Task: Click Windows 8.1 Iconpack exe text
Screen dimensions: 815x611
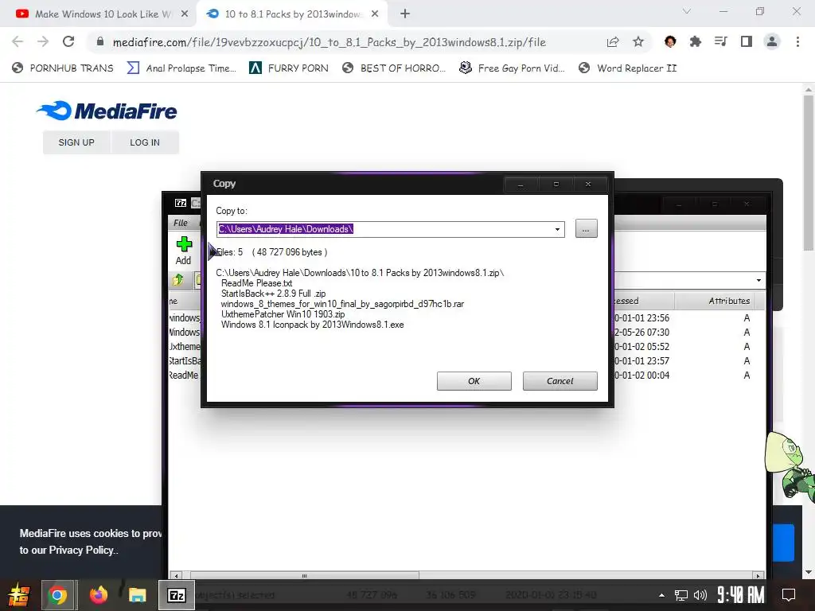Action: coord(312,325)
